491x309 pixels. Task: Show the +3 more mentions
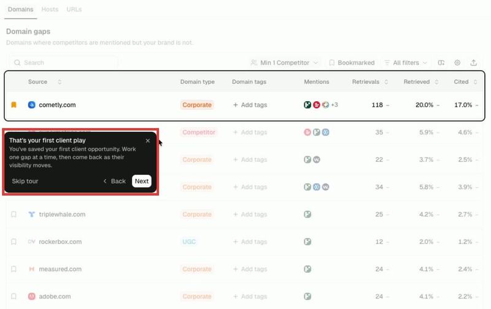click(334, 105)
